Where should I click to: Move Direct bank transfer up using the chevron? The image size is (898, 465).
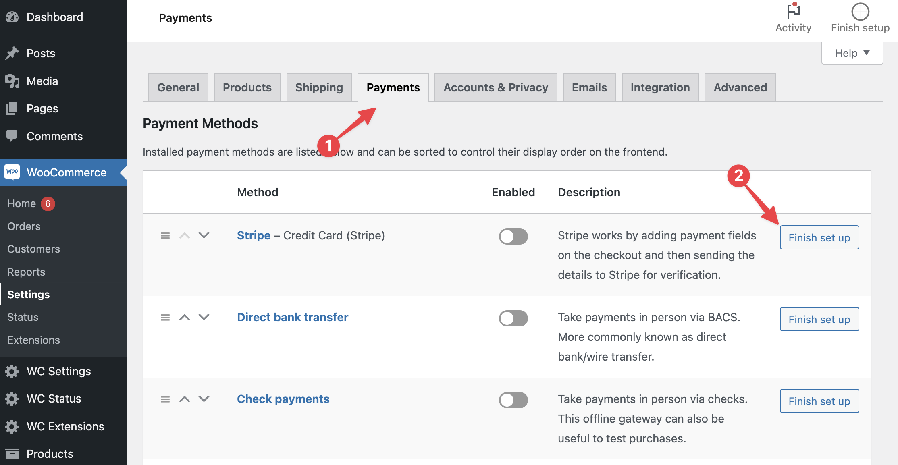click(185, 317)
